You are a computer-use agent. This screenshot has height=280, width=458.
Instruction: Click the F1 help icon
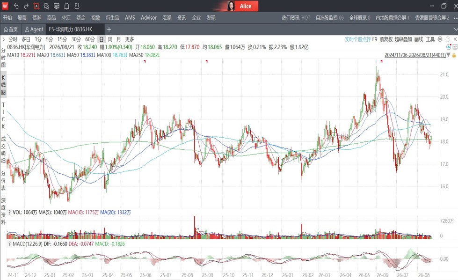77,6
